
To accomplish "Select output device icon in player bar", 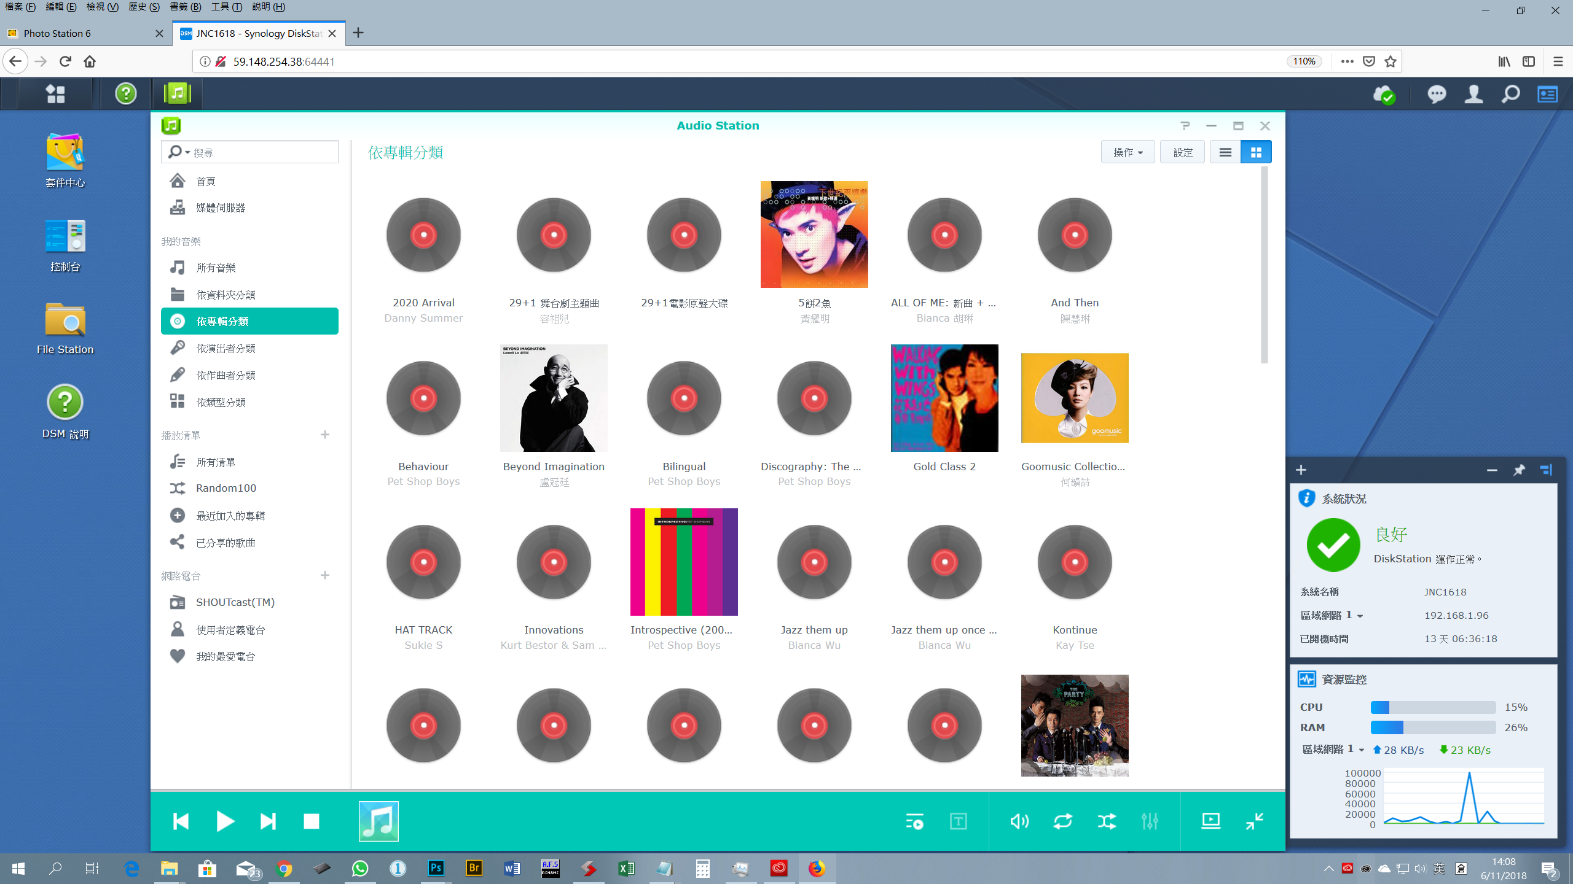I will (x=1210, y=821).
